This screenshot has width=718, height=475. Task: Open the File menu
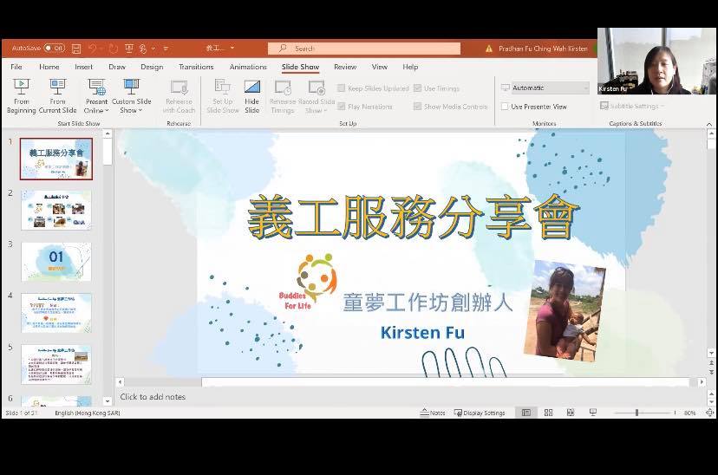[x=16, y=67]
